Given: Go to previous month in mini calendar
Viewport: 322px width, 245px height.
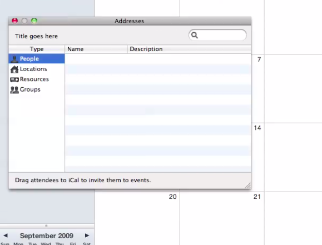Looking at the screenshot, I should [6, 236].
